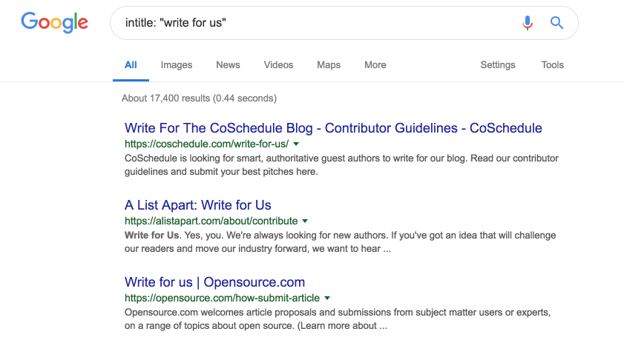Click the blue magnifying glass search icon
The width and height of the screenshot is (624, 340).
pos(556,23)
